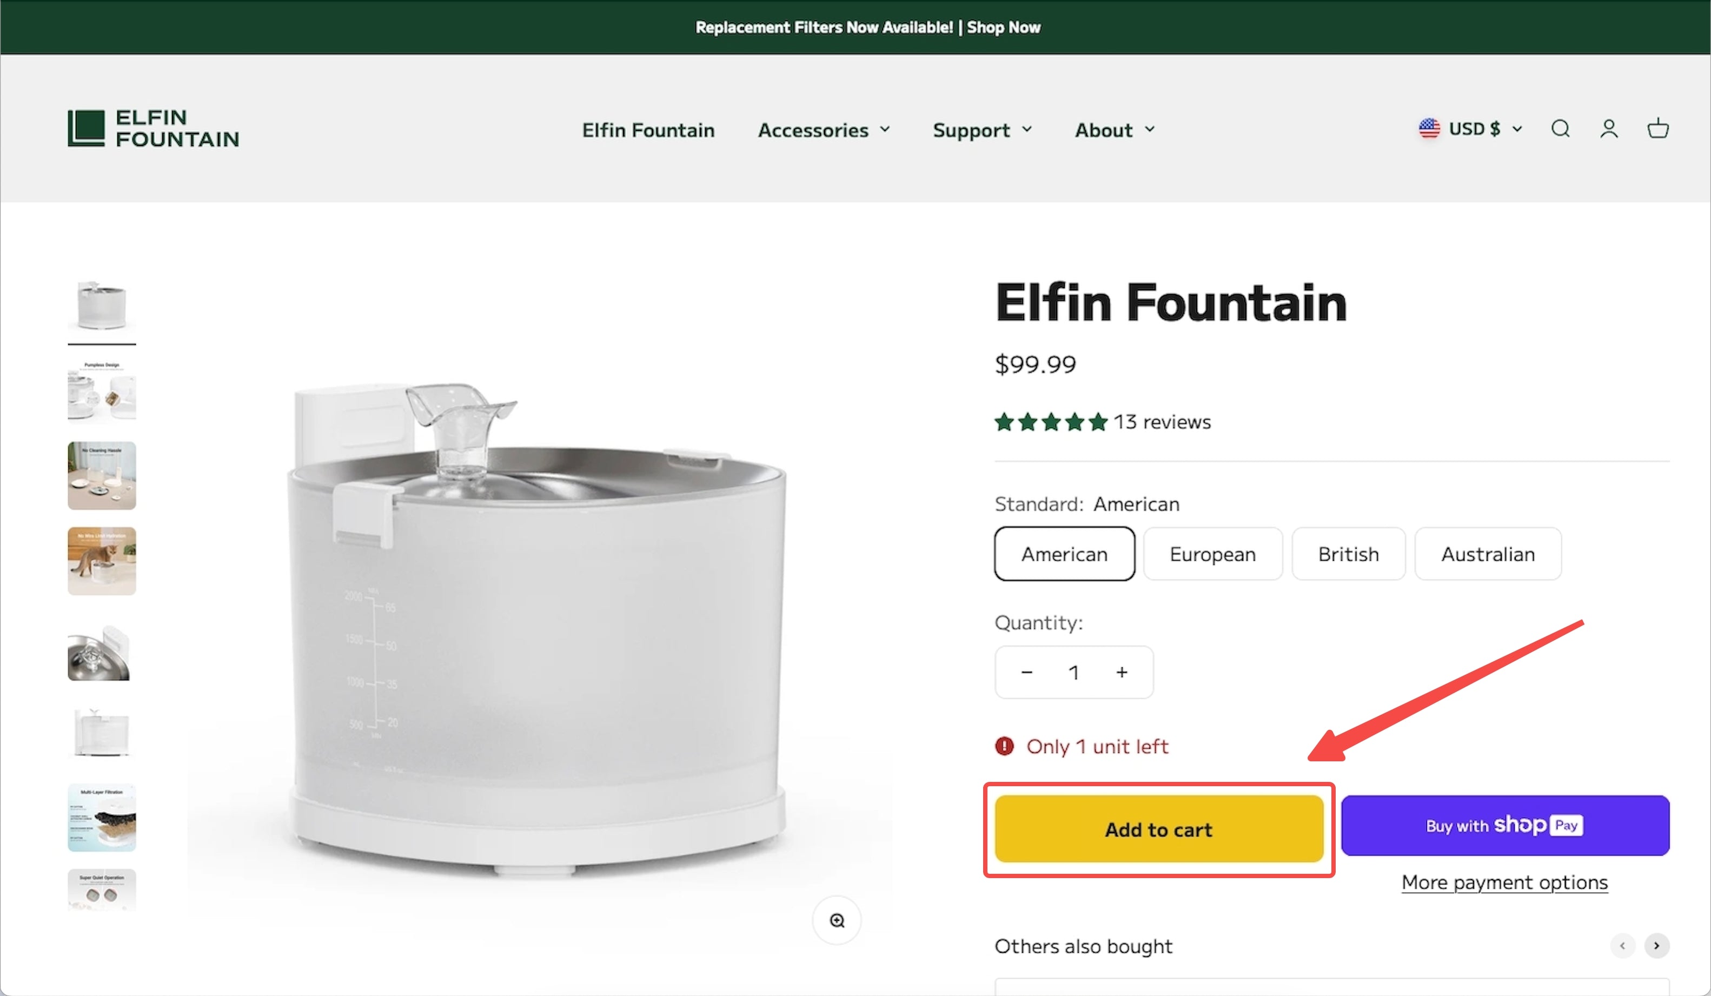Open the shopping cart basket icon
This screenshot has width=1711, height=996.
(1657, 128)
